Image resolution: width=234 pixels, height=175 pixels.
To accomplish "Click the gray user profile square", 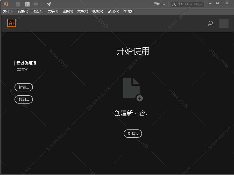I will [224, 23].
